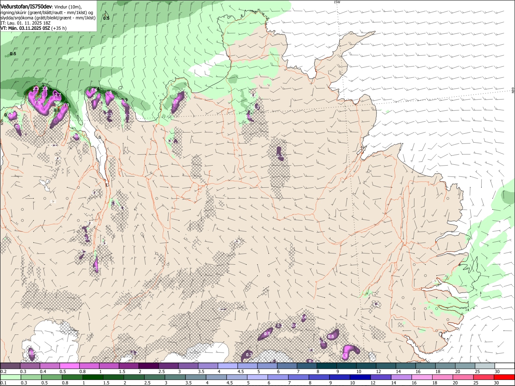Click the '10' label in the lower rain legend

click(x=352, y=383)
